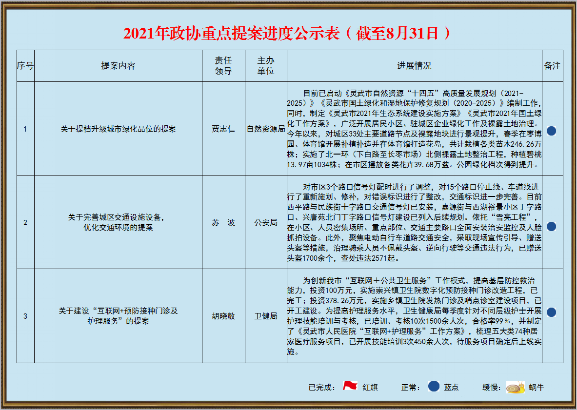Screen dimensions: 577x410
Task: Select the 公安局 unit cell
Action: coord(266,222)
